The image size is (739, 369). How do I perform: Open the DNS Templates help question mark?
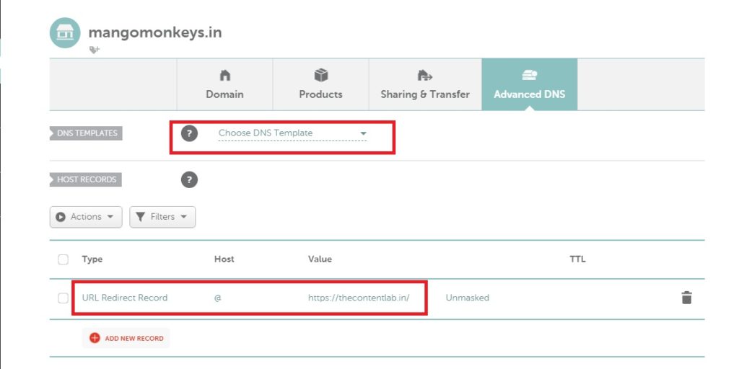click(x=189, y=133)
